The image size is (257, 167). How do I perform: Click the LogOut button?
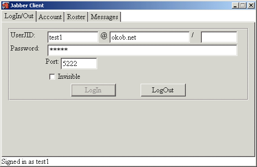tap(163, 90)
